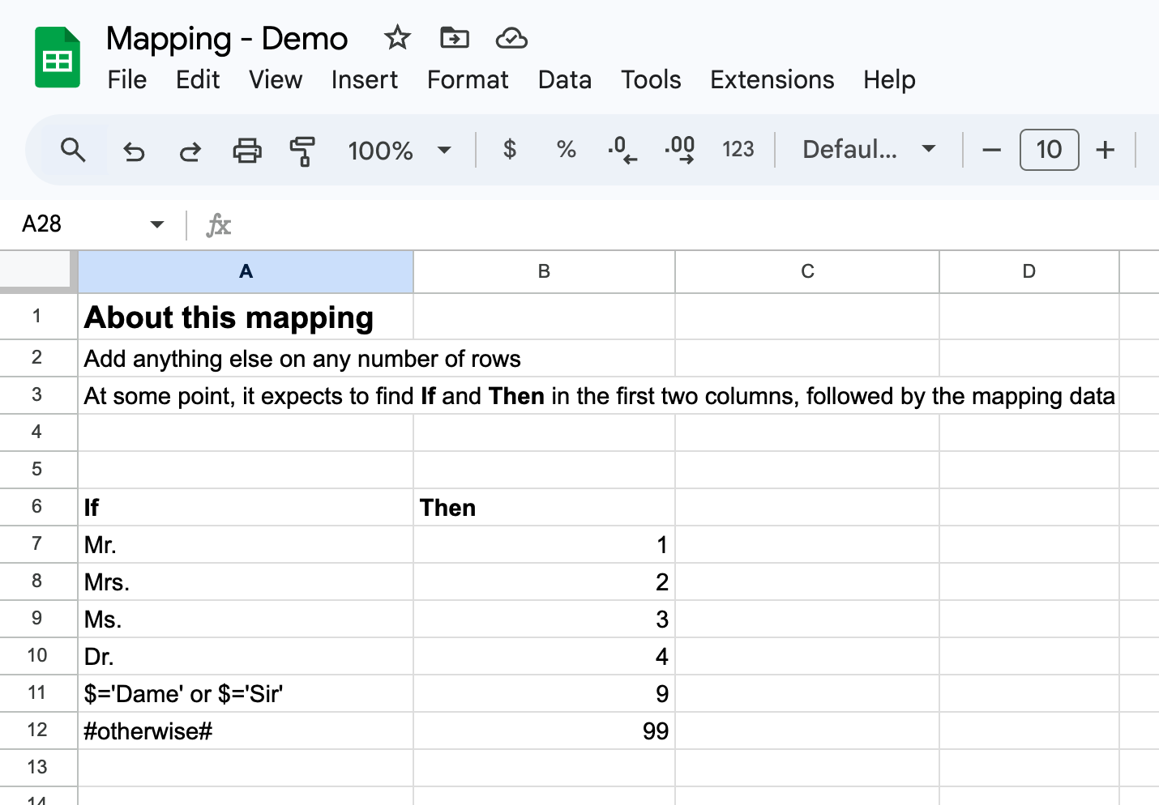Screen dimensions: 1159x805
Task: Select the 'Then' header cell
Action: 544,507
